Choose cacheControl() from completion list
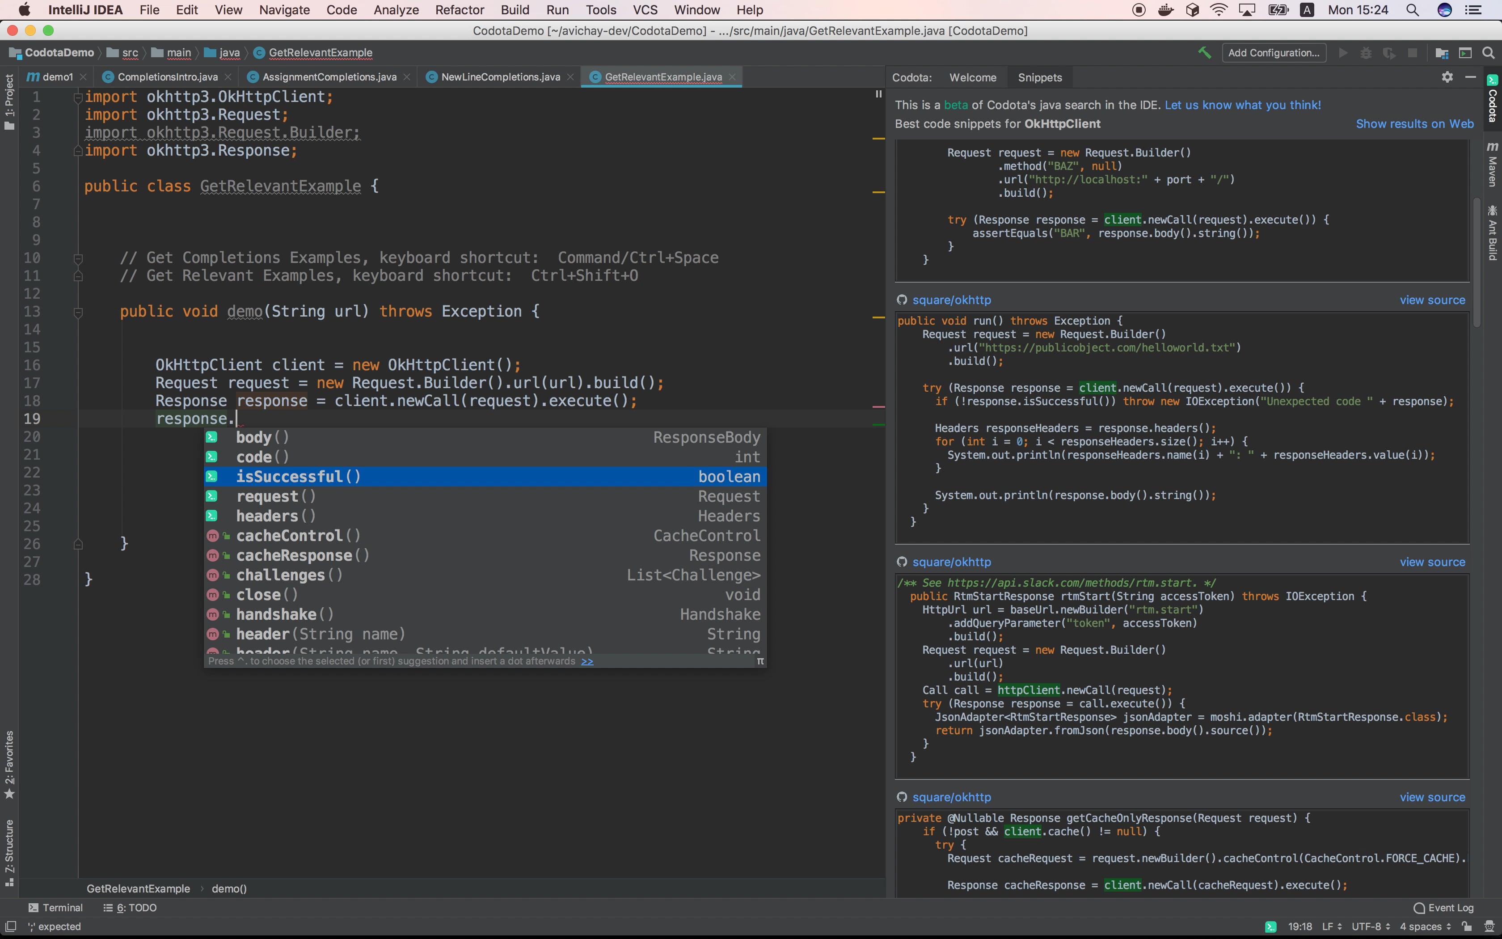1502x939 pixels. point(485,535)
